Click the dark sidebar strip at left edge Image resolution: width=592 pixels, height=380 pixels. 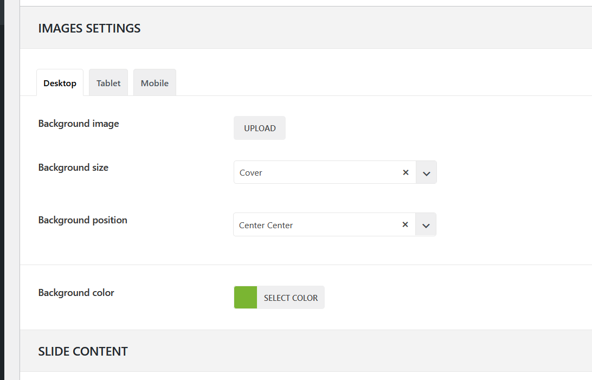point(2,190)
